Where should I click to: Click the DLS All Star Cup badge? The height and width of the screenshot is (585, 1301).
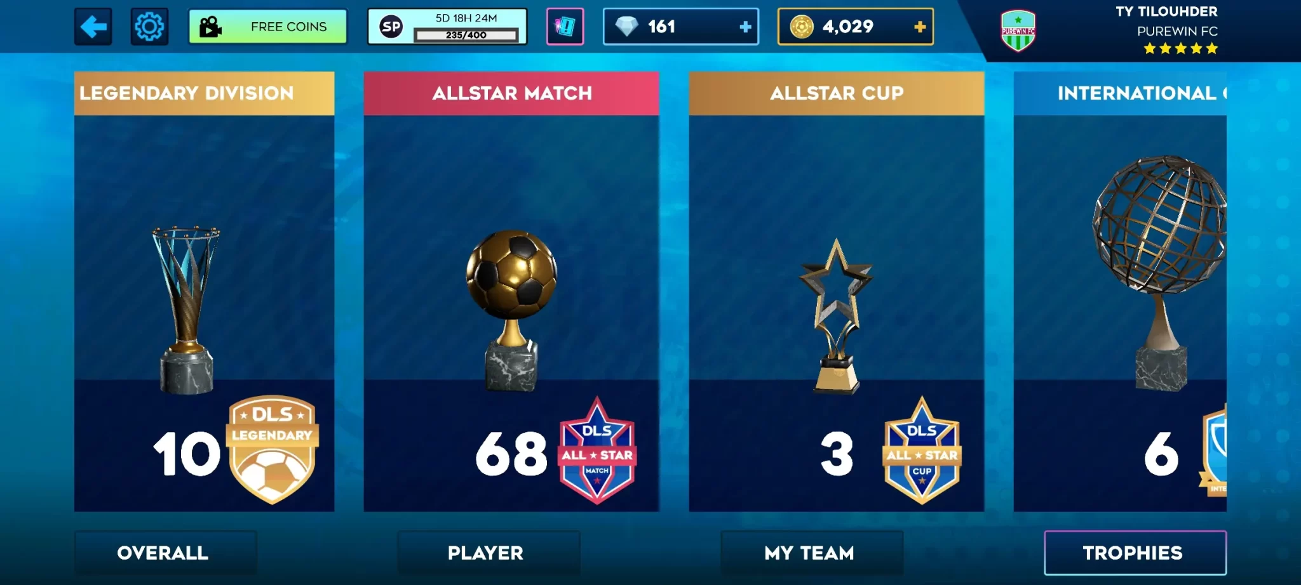[922, 450]
